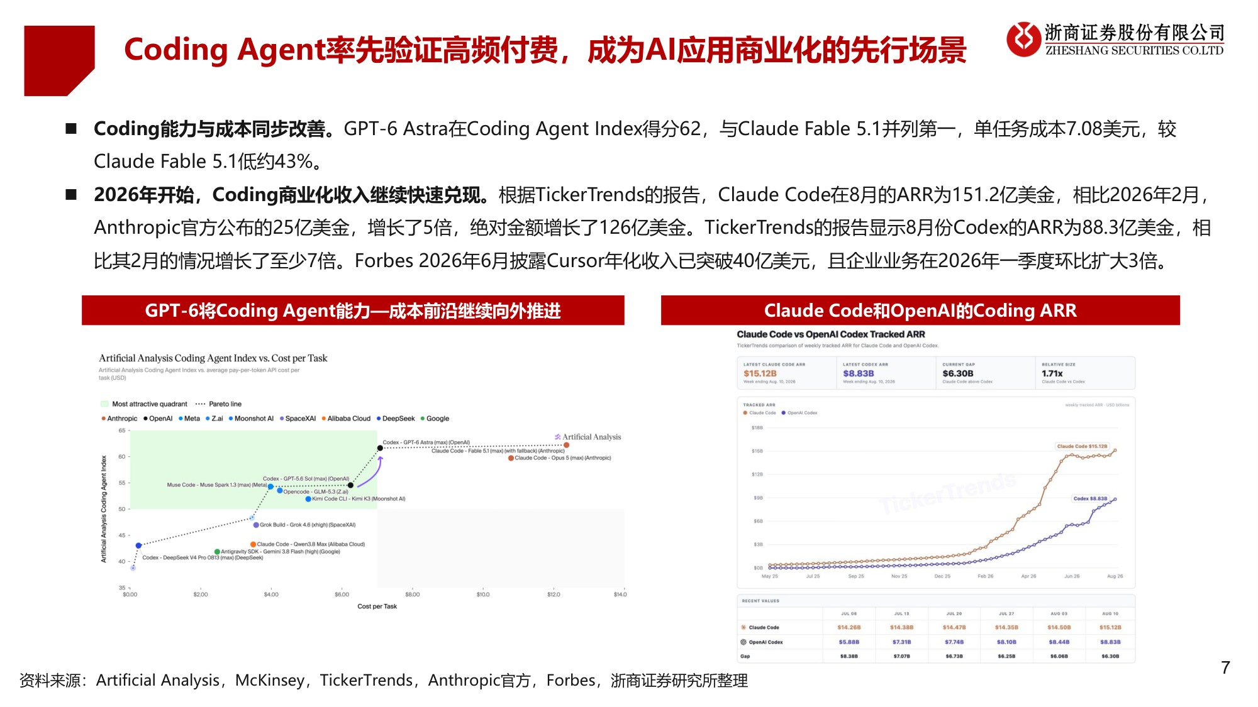Click the 'Codex $8.83B' chart line label
Image resolution: width=1258 pixels, height=707 pixels.
coord(1090,498)
